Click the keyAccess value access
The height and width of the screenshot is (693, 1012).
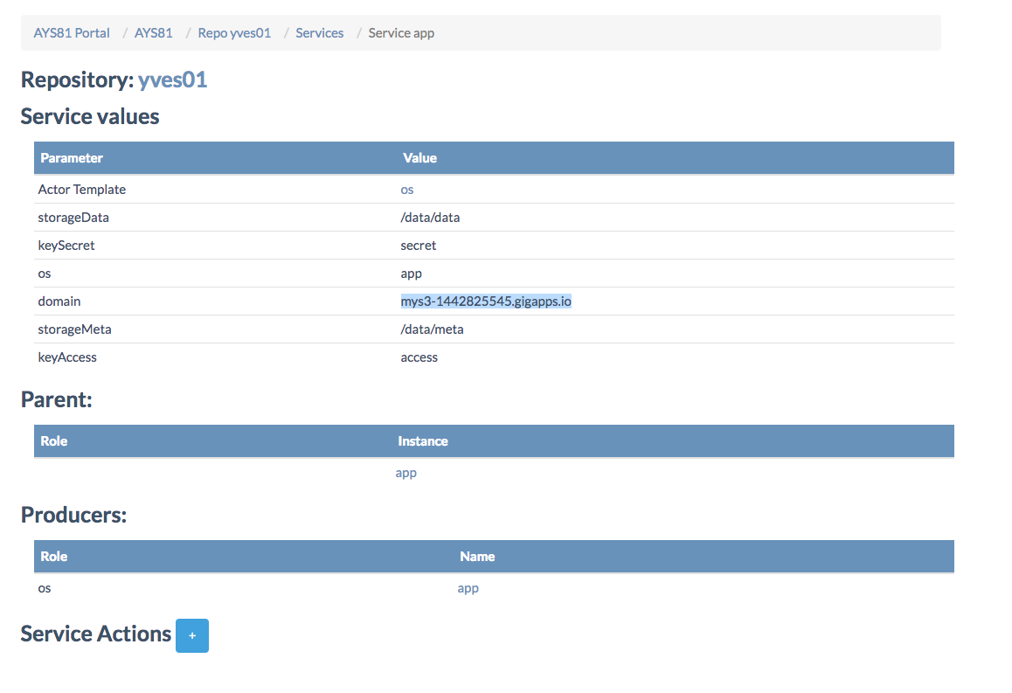[419, 357]
